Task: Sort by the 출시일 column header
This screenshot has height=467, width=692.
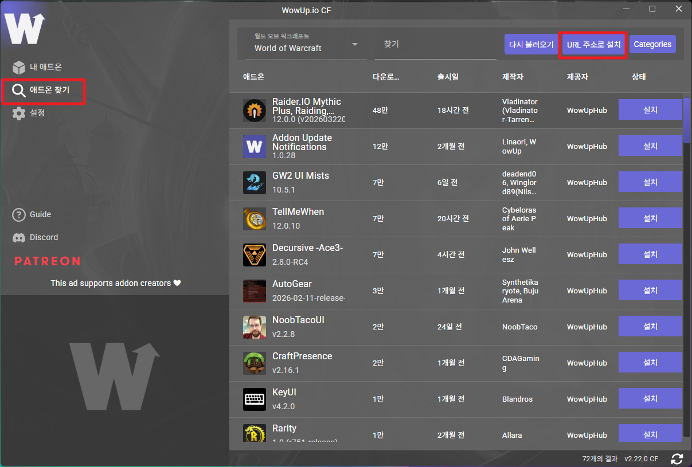Action: [448, 77]
